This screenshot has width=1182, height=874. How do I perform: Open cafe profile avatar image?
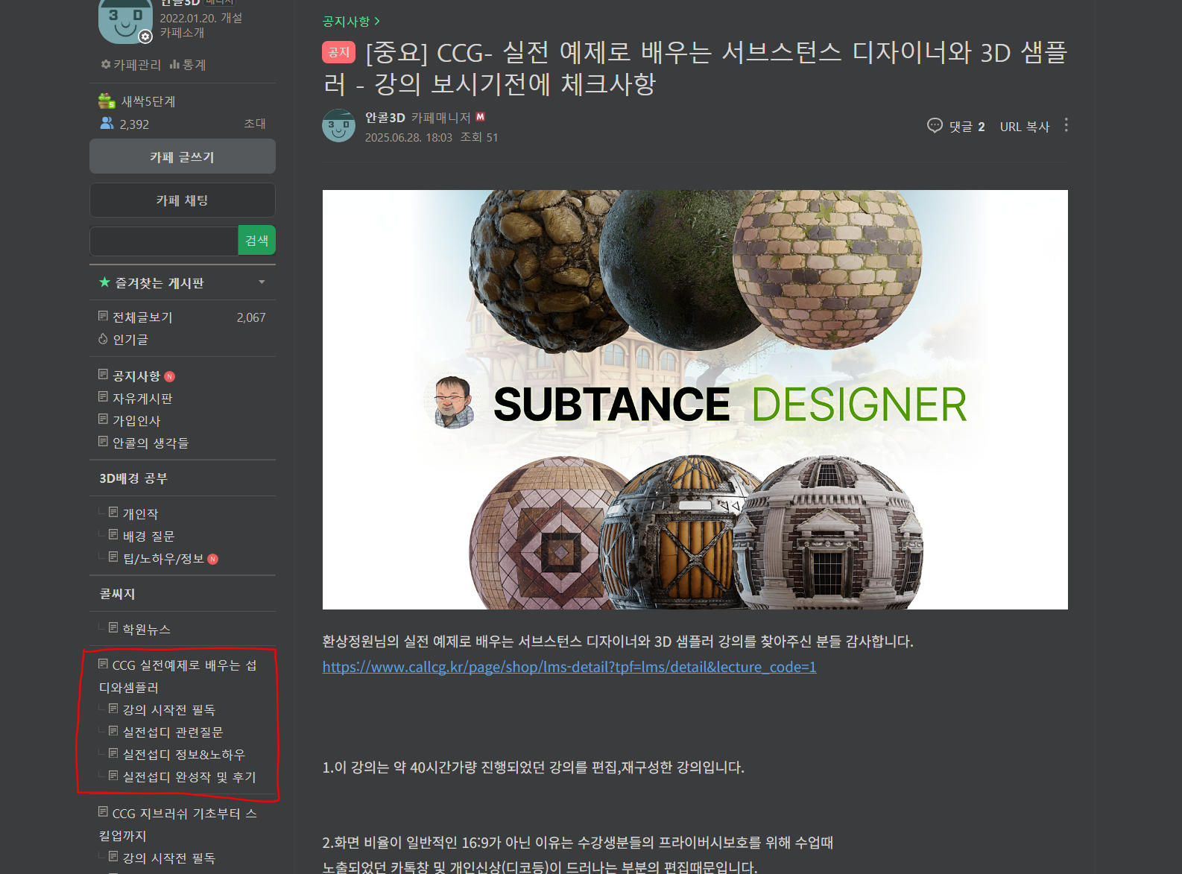point(124,21)
